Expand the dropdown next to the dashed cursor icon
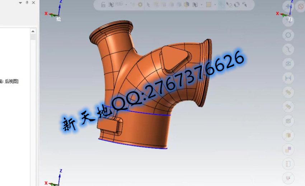This screenshot has width=305, height=186. (201, 5)
